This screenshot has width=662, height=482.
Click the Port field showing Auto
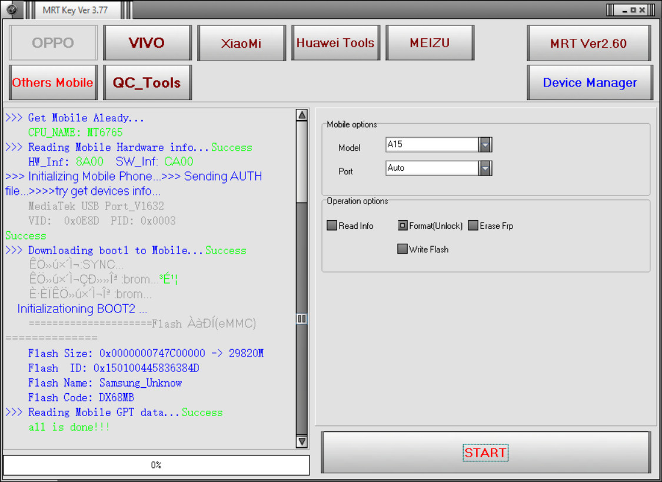click(433, 168)
